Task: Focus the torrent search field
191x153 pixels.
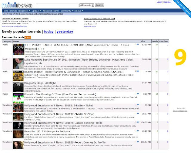Action: (x=57, y=5)
